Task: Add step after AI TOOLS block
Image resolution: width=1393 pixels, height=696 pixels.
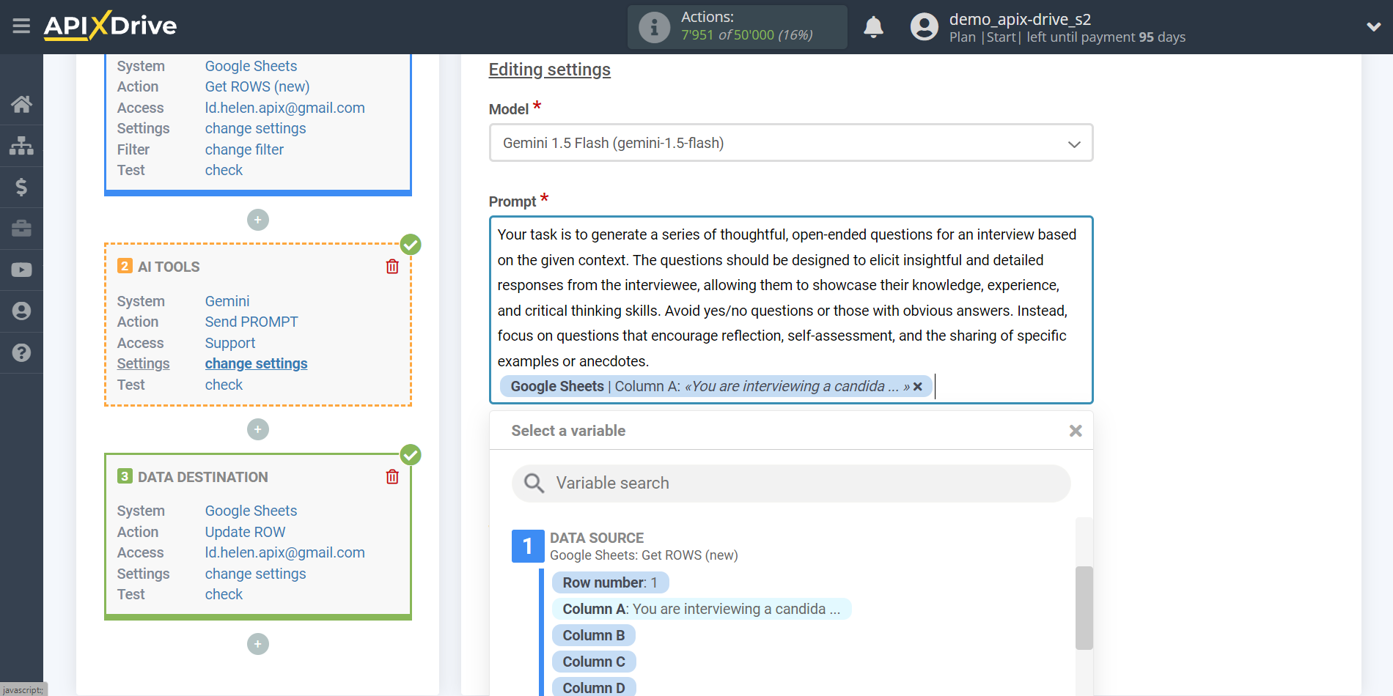Action: [x=258, y=429]
